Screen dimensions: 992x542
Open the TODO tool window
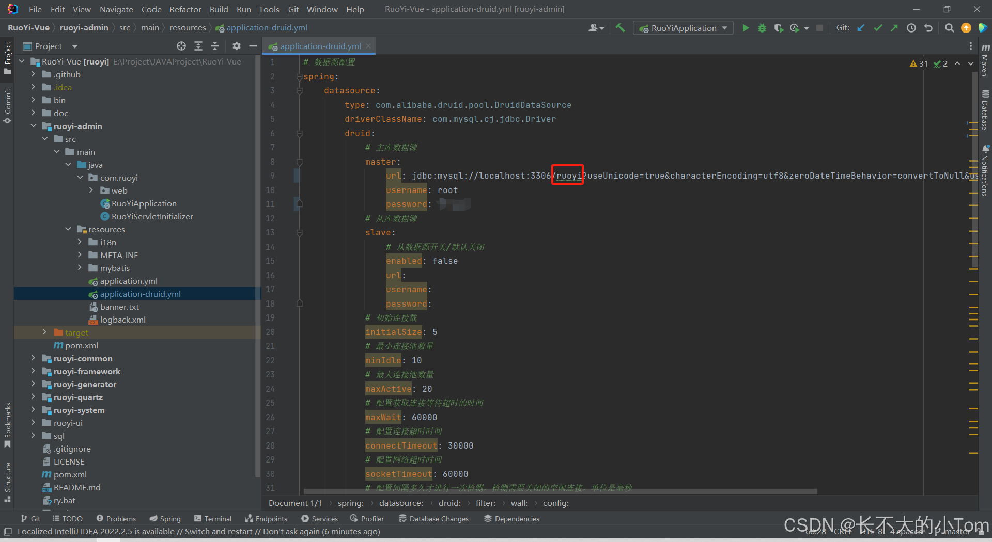tap(68, 519)
